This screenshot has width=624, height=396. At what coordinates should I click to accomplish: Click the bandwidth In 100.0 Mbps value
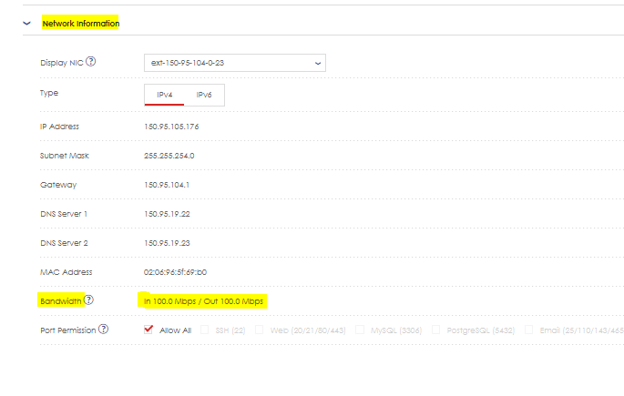pyautogui.click(x=169, y=300)
